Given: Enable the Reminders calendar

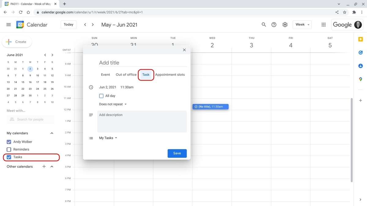Looking at the screenshot, I should 9,149.
